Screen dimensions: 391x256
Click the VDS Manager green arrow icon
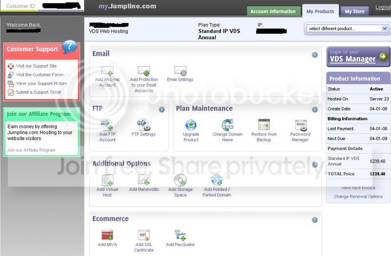(x=384, y=56)
